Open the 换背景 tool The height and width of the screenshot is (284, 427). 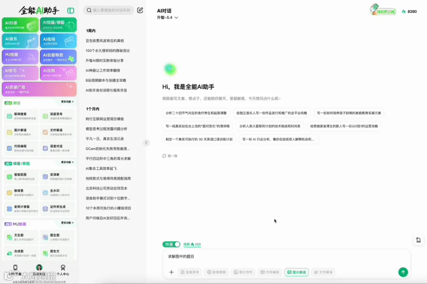[21, 193]
